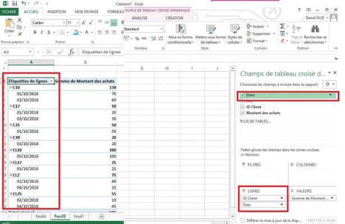The image size is (345, 224).
Task: Toggle Montant des achats field checkbox
Action: [242, 113]
